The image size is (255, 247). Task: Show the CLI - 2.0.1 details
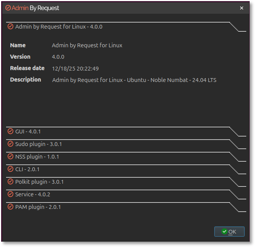27,169
